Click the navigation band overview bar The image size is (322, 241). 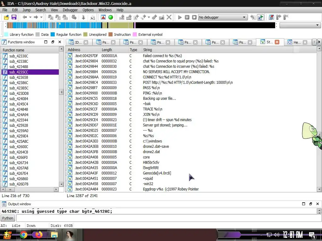coord(141,25)
